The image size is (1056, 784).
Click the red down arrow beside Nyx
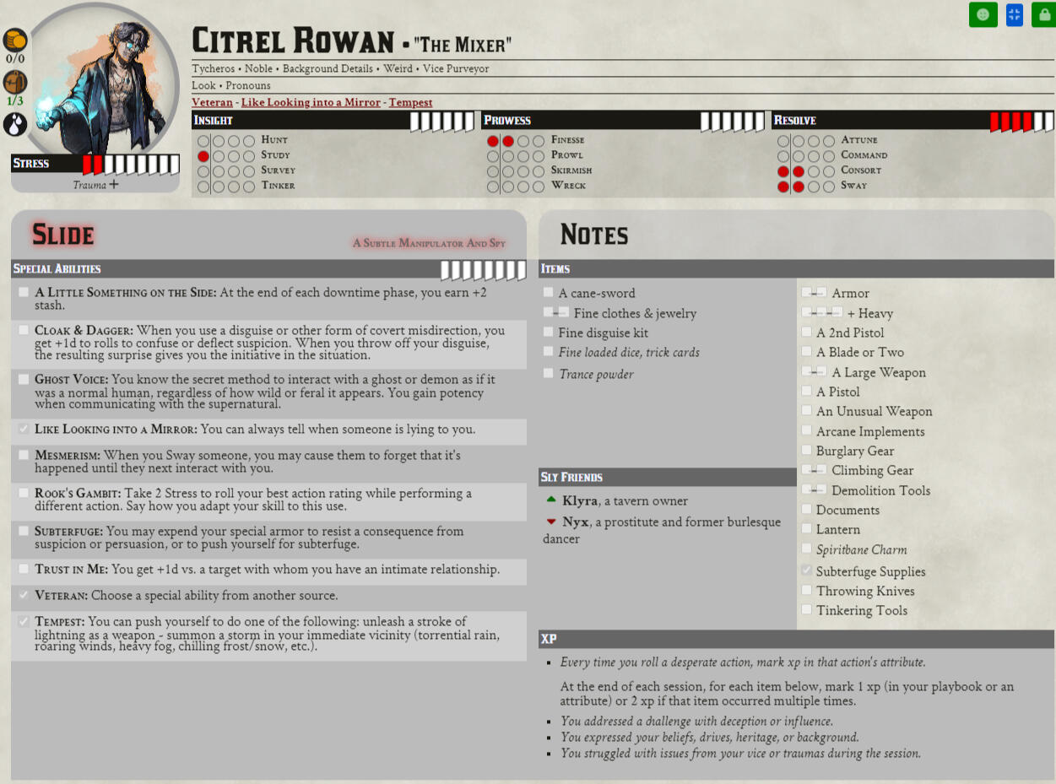(551, 522)
